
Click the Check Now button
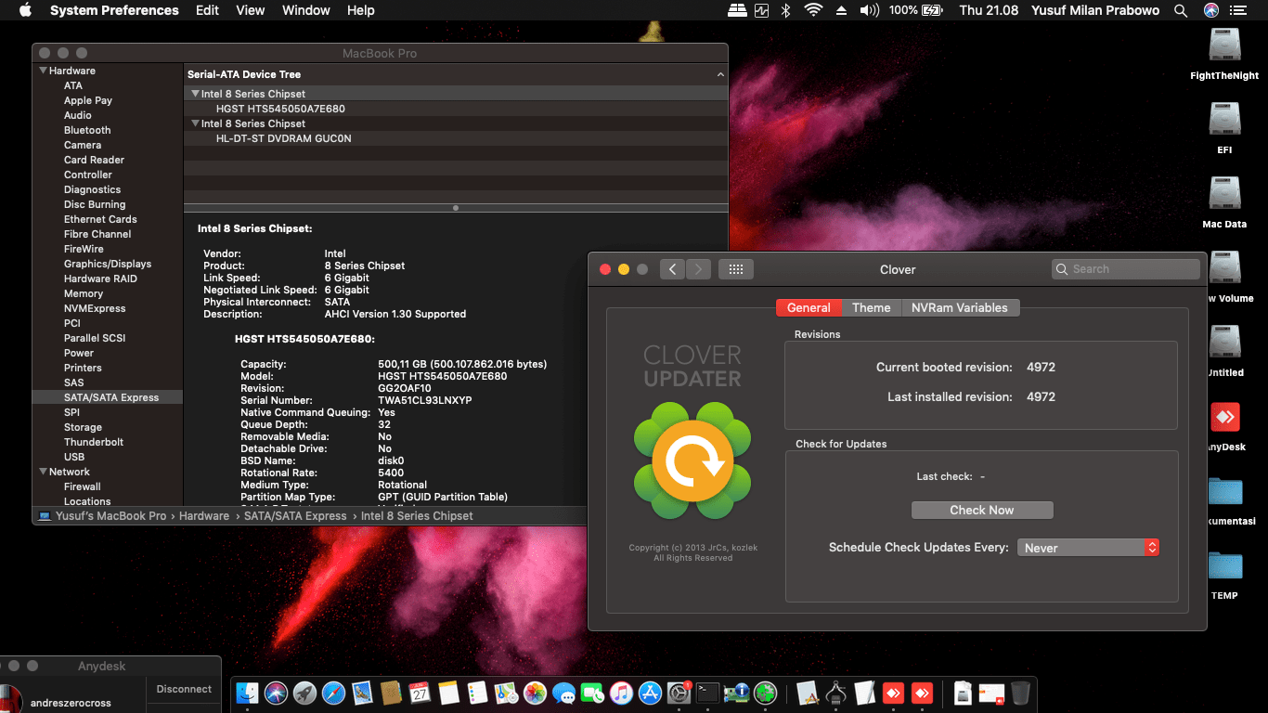click(x=982, y=510)
